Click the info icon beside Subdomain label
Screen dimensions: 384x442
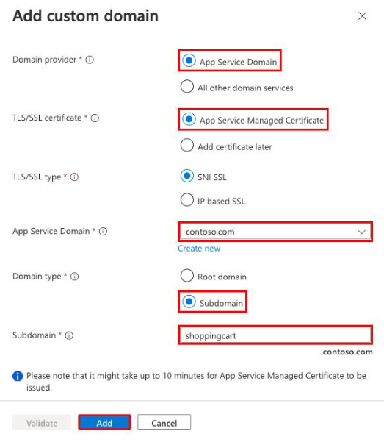point(69,335)
